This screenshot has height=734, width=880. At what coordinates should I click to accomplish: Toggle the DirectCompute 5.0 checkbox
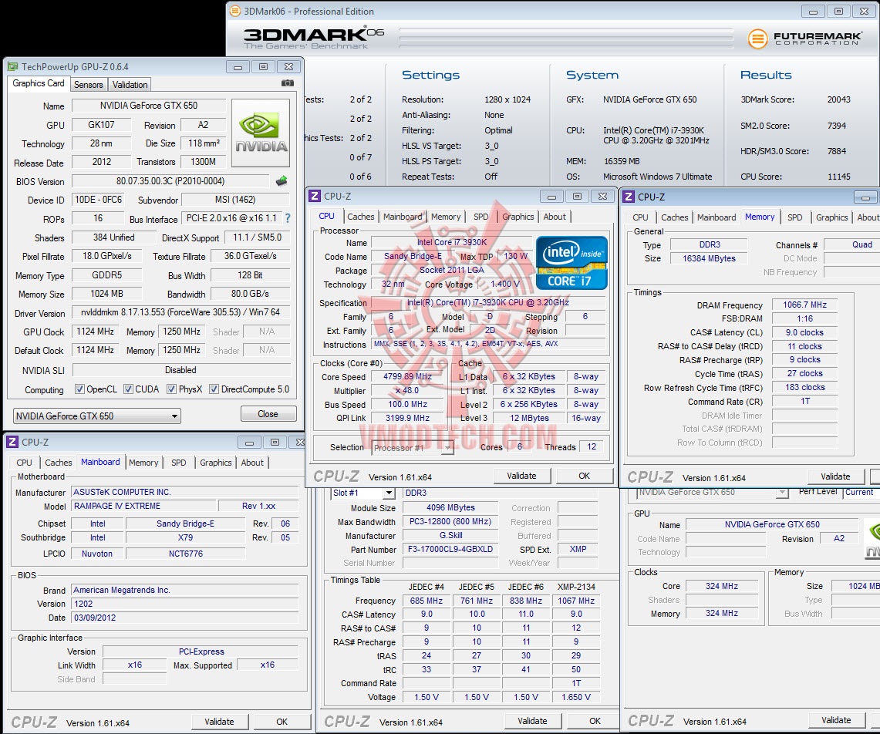[214, 389]
